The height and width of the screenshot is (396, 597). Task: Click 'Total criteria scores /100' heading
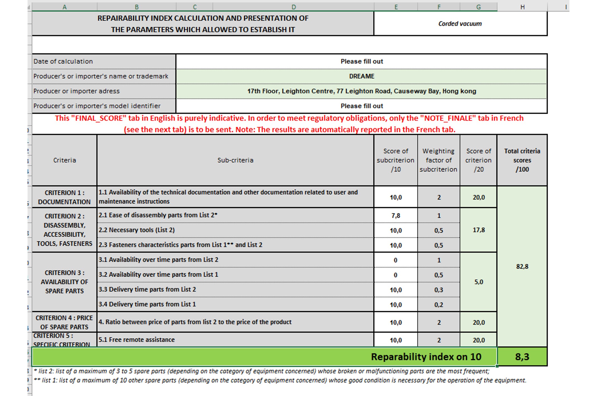pos(522,160)
